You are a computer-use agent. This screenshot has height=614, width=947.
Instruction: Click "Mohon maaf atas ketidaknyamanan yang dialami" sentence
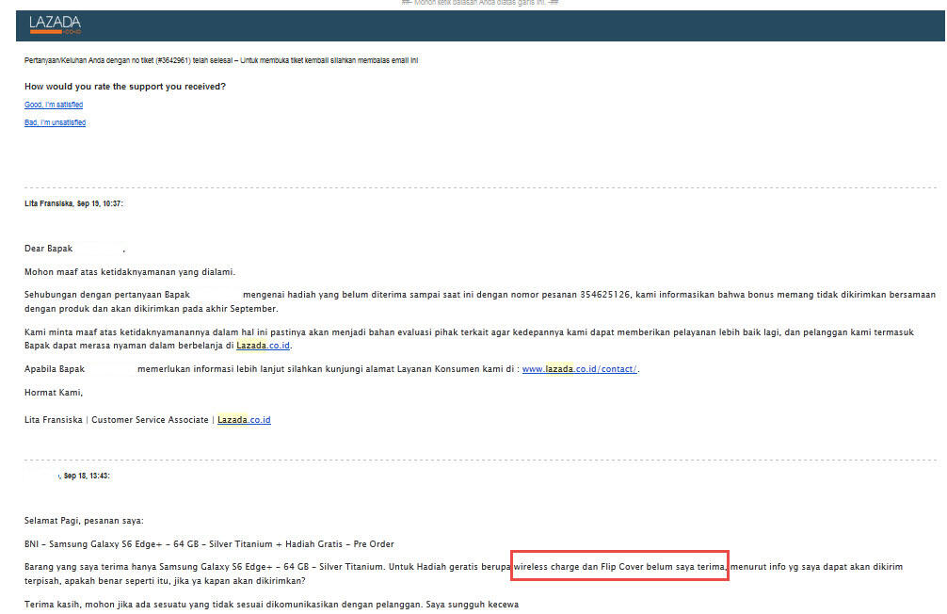click(130, 272)
